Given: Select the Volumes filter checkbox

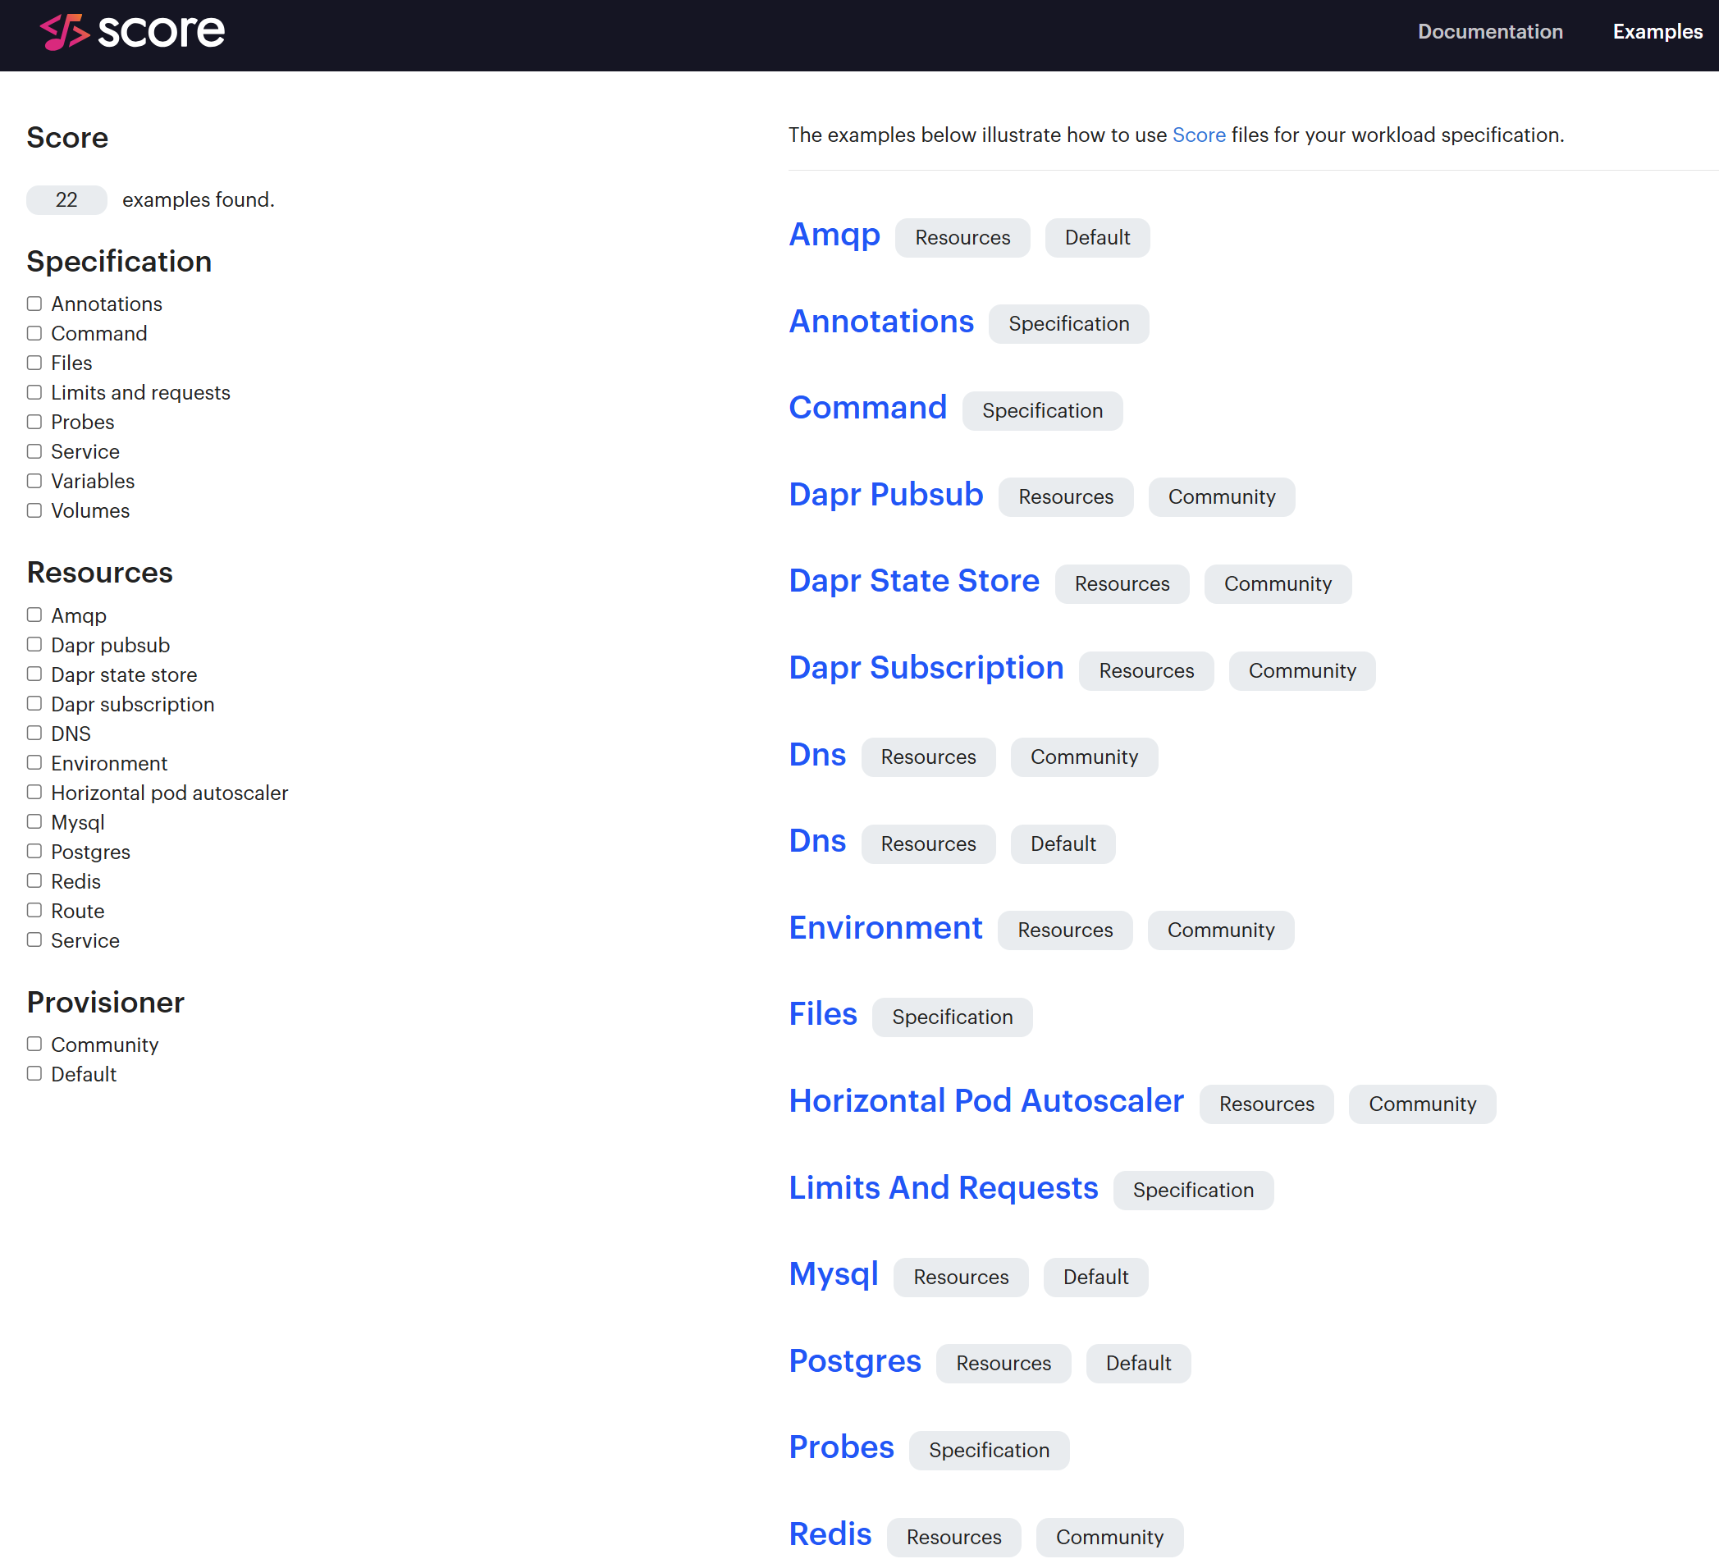Looking at the screenshot, I should pyautogui.click(x=34, y=510).
